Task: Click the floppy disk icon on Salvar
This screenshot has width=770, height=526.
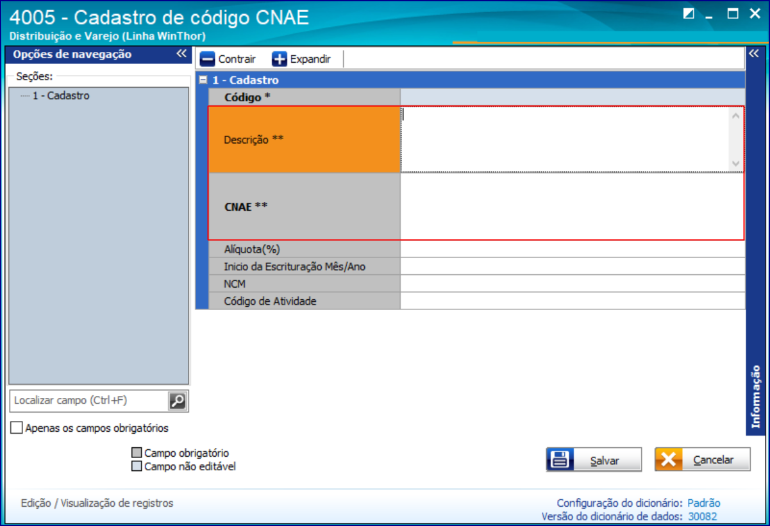Action: tap(560, 460)
